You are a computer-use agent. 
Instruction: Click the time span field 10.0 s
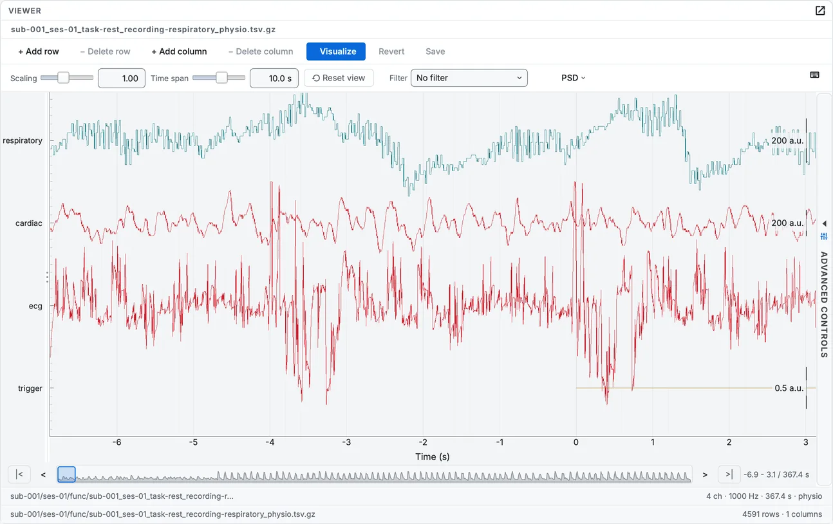[274, 78]
